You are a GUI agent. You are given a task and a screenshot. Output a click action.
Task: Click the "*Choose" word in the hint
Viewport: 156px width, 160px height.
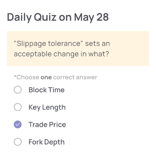pyautogui.click(x=27, y=77)
